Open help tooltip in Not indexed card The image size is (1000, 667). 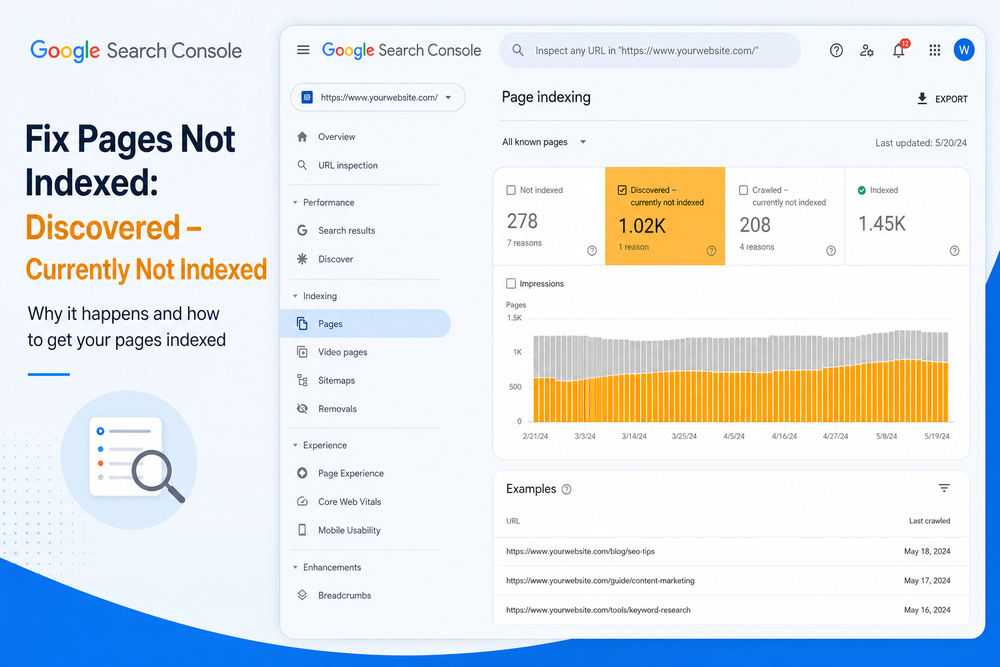click(592, 251)
